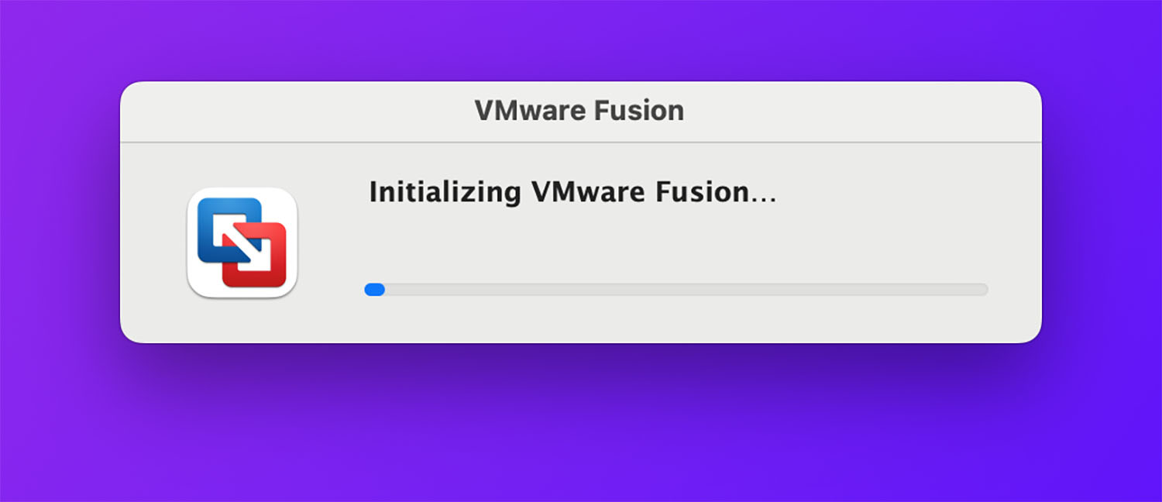Click the blue filled progress indicator
Image resolution: width=1162 pixels, height=502 pixels.
coord(375,290)
